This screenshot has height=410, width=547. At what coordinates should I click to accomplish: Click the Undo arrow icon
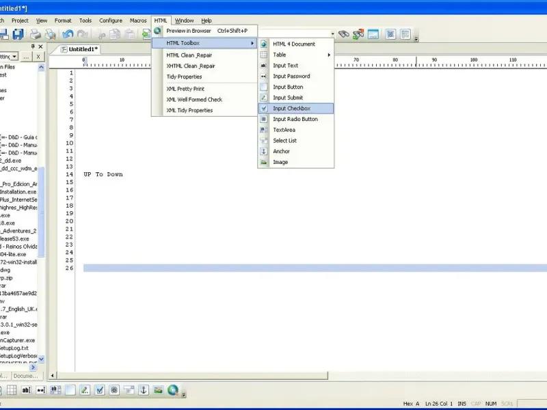[x=68, y=34]
